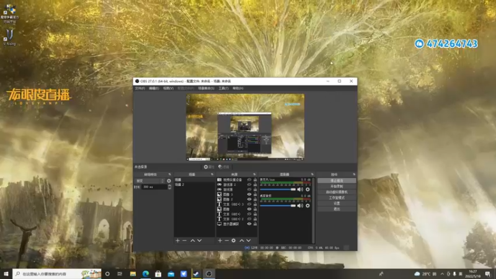Toggle visibility of 视频采集设备 source

[x=249, y=180]
